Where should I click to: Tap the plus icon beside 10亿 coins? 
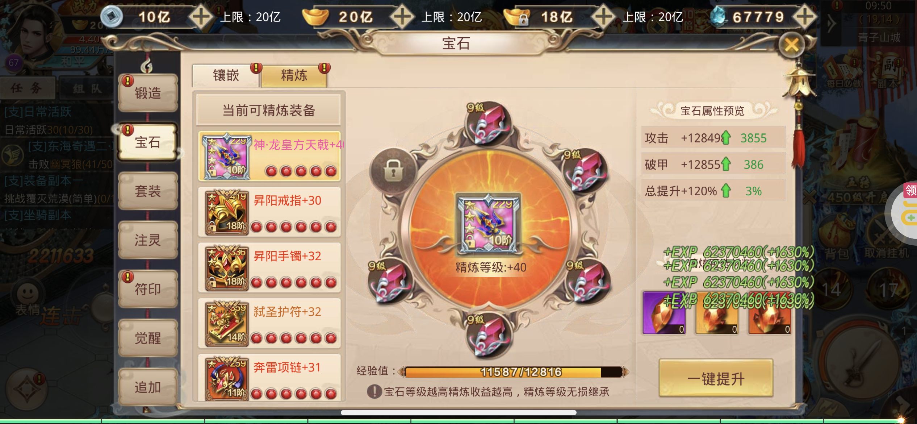[201, 16]
